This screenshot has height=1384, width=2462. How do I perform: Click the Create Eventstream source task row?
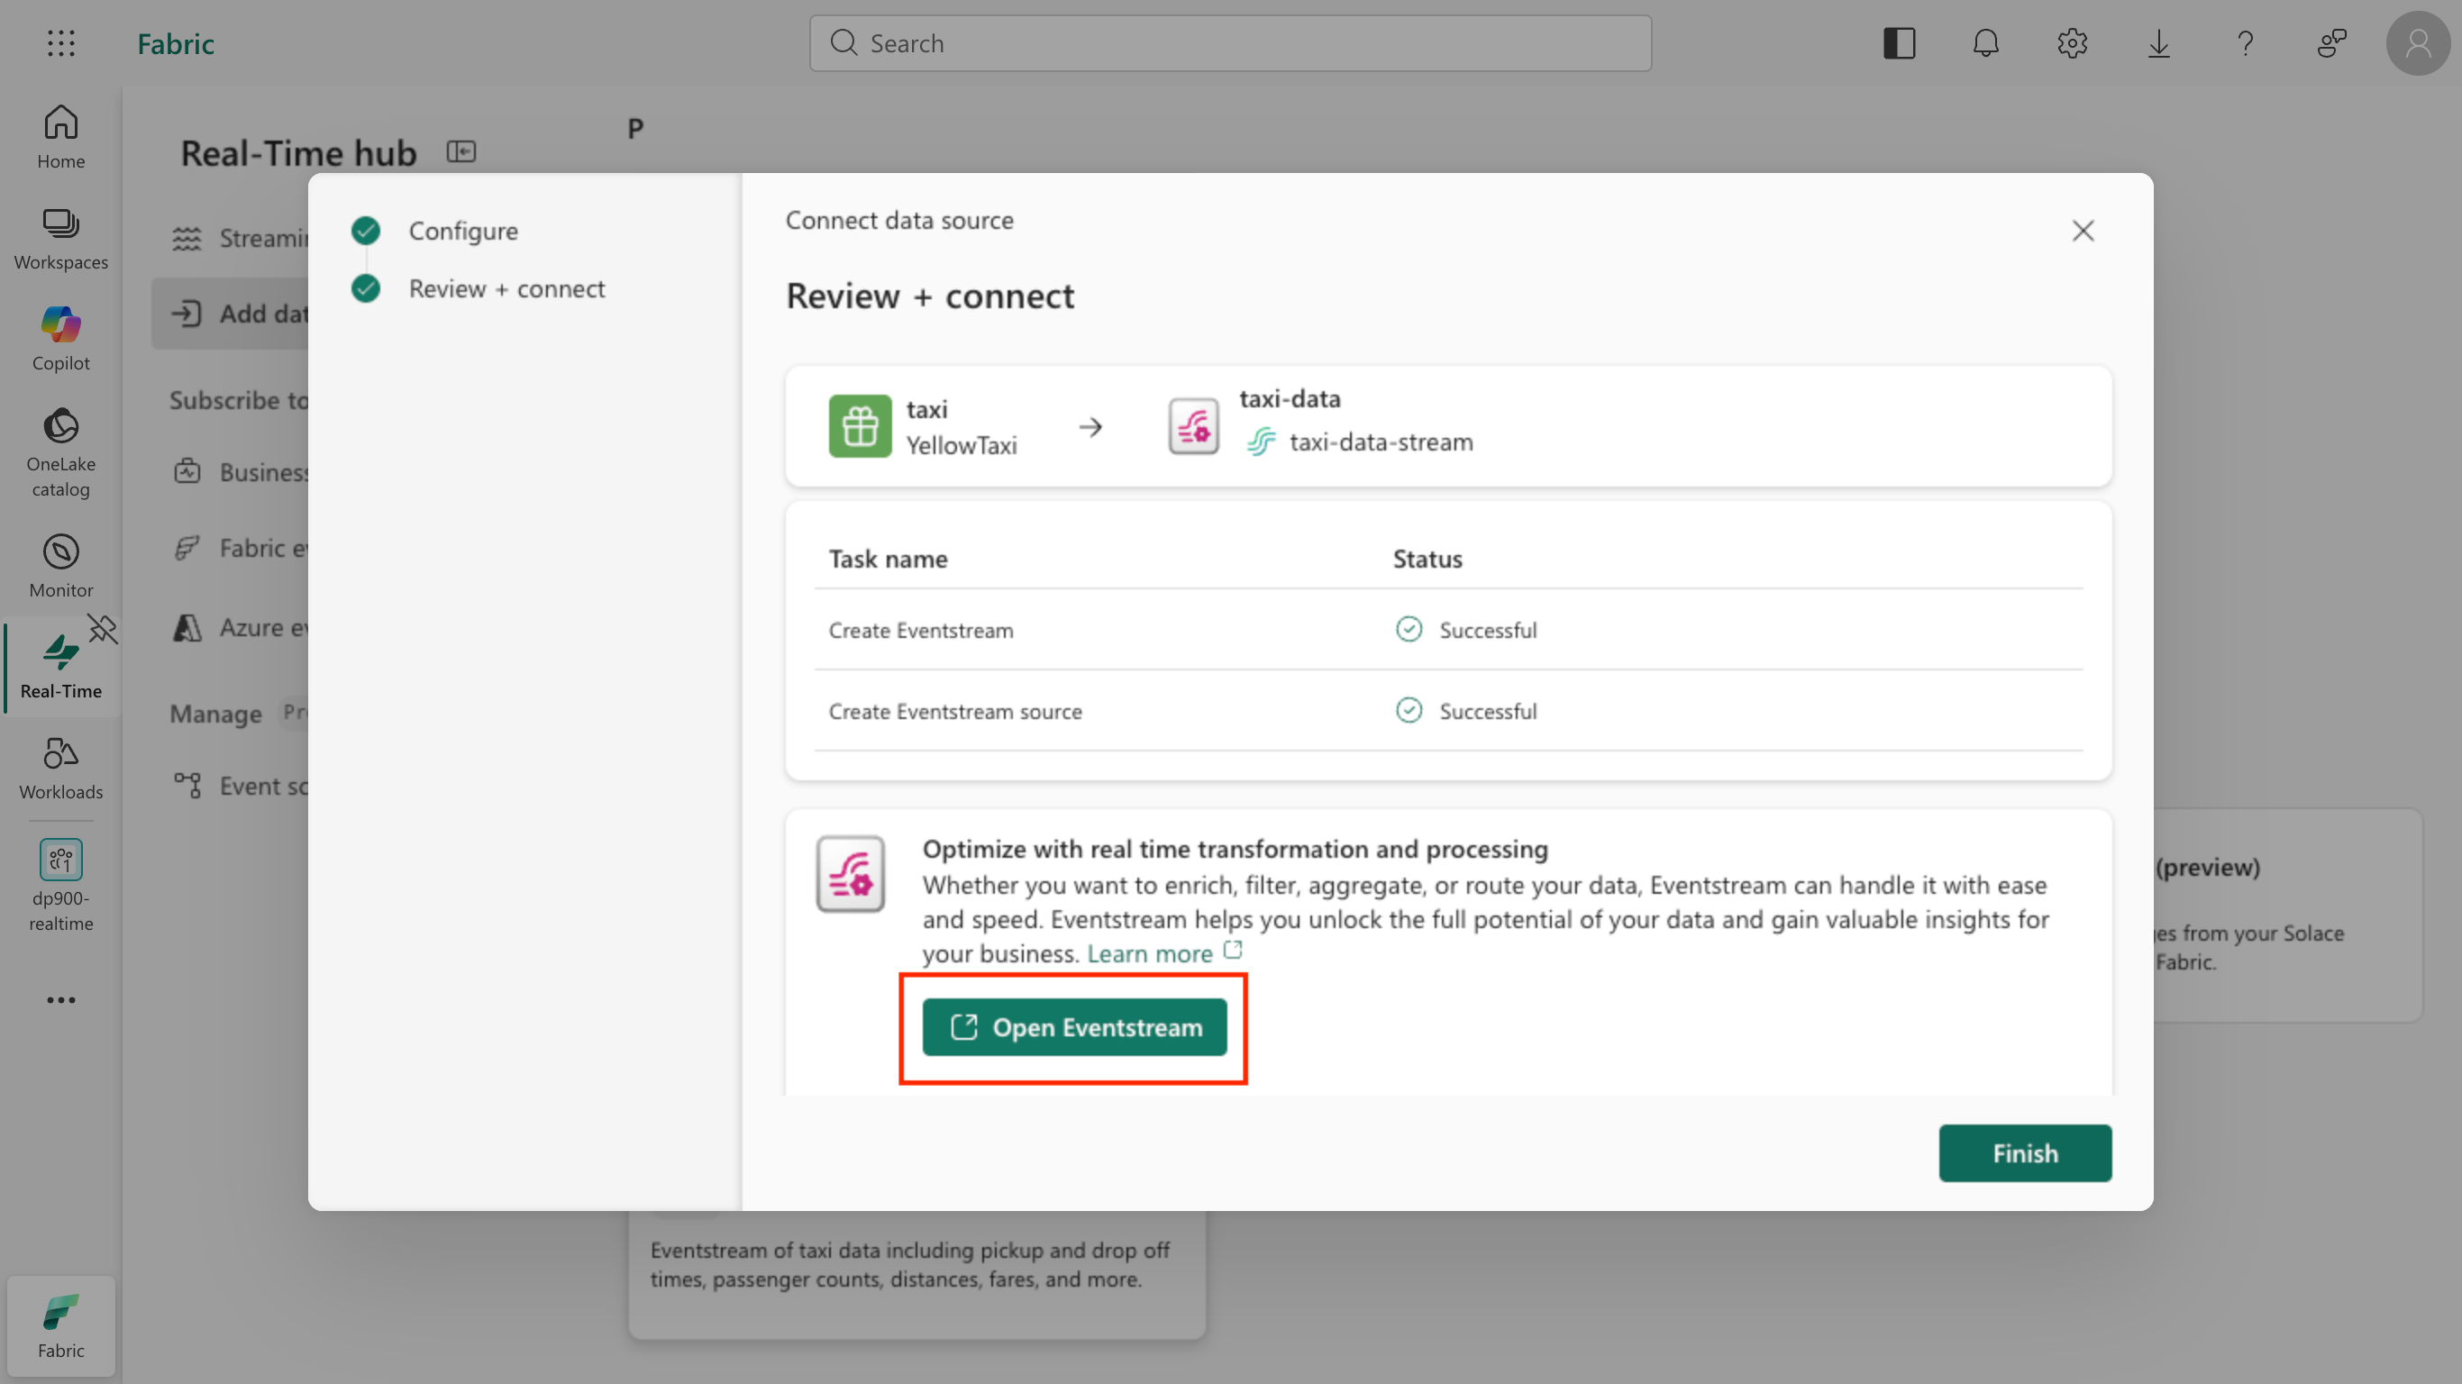(x=1448, y=711)
